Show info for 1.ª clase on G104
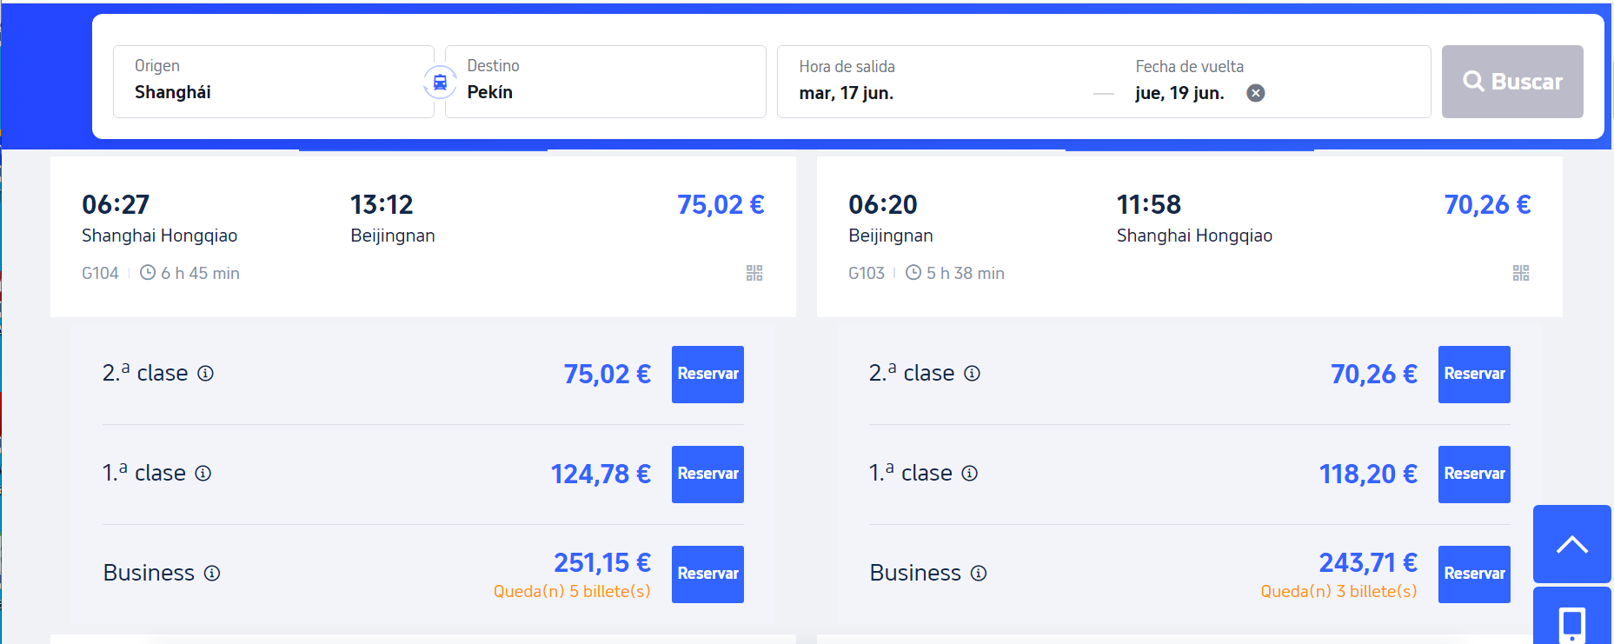The width and height of the screenshot is (1614, 644). [203, 474]
